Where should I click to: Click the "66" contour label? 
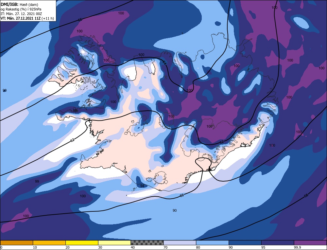[80, 20]
